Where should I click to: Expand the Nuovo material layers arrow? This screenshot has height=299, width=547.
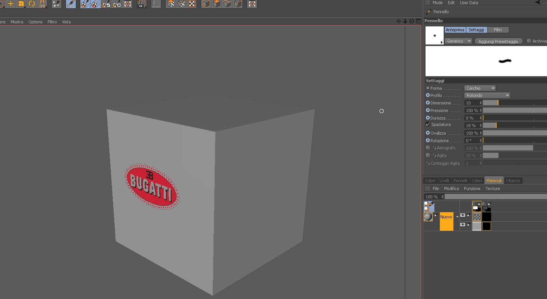tap(457, 217)
